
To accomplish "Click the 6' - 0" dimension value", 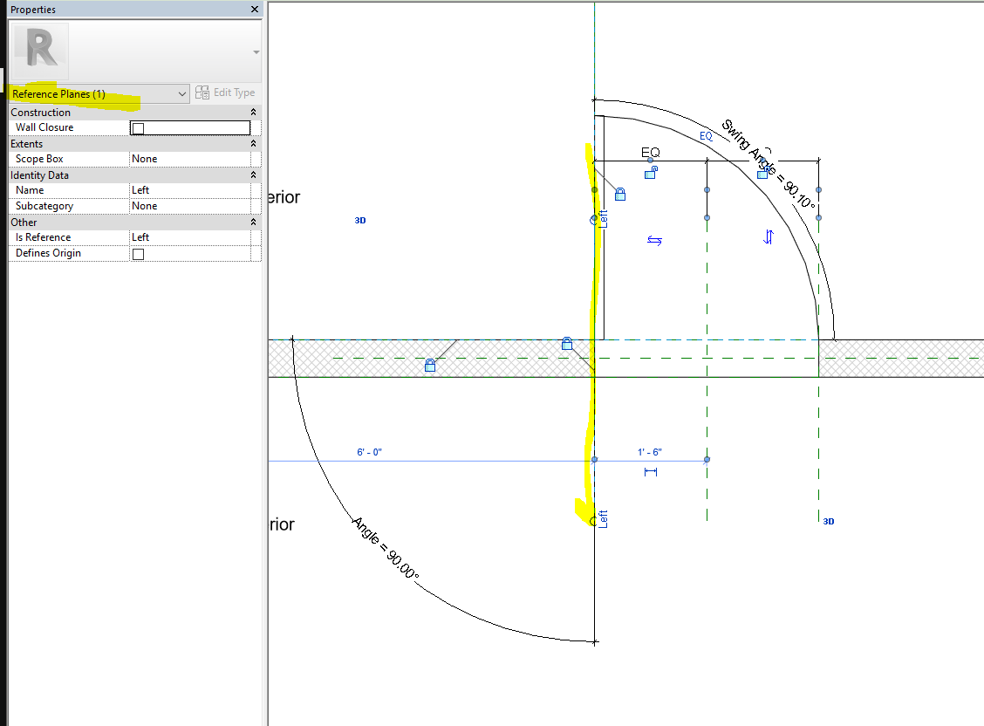I will (370, 452).
